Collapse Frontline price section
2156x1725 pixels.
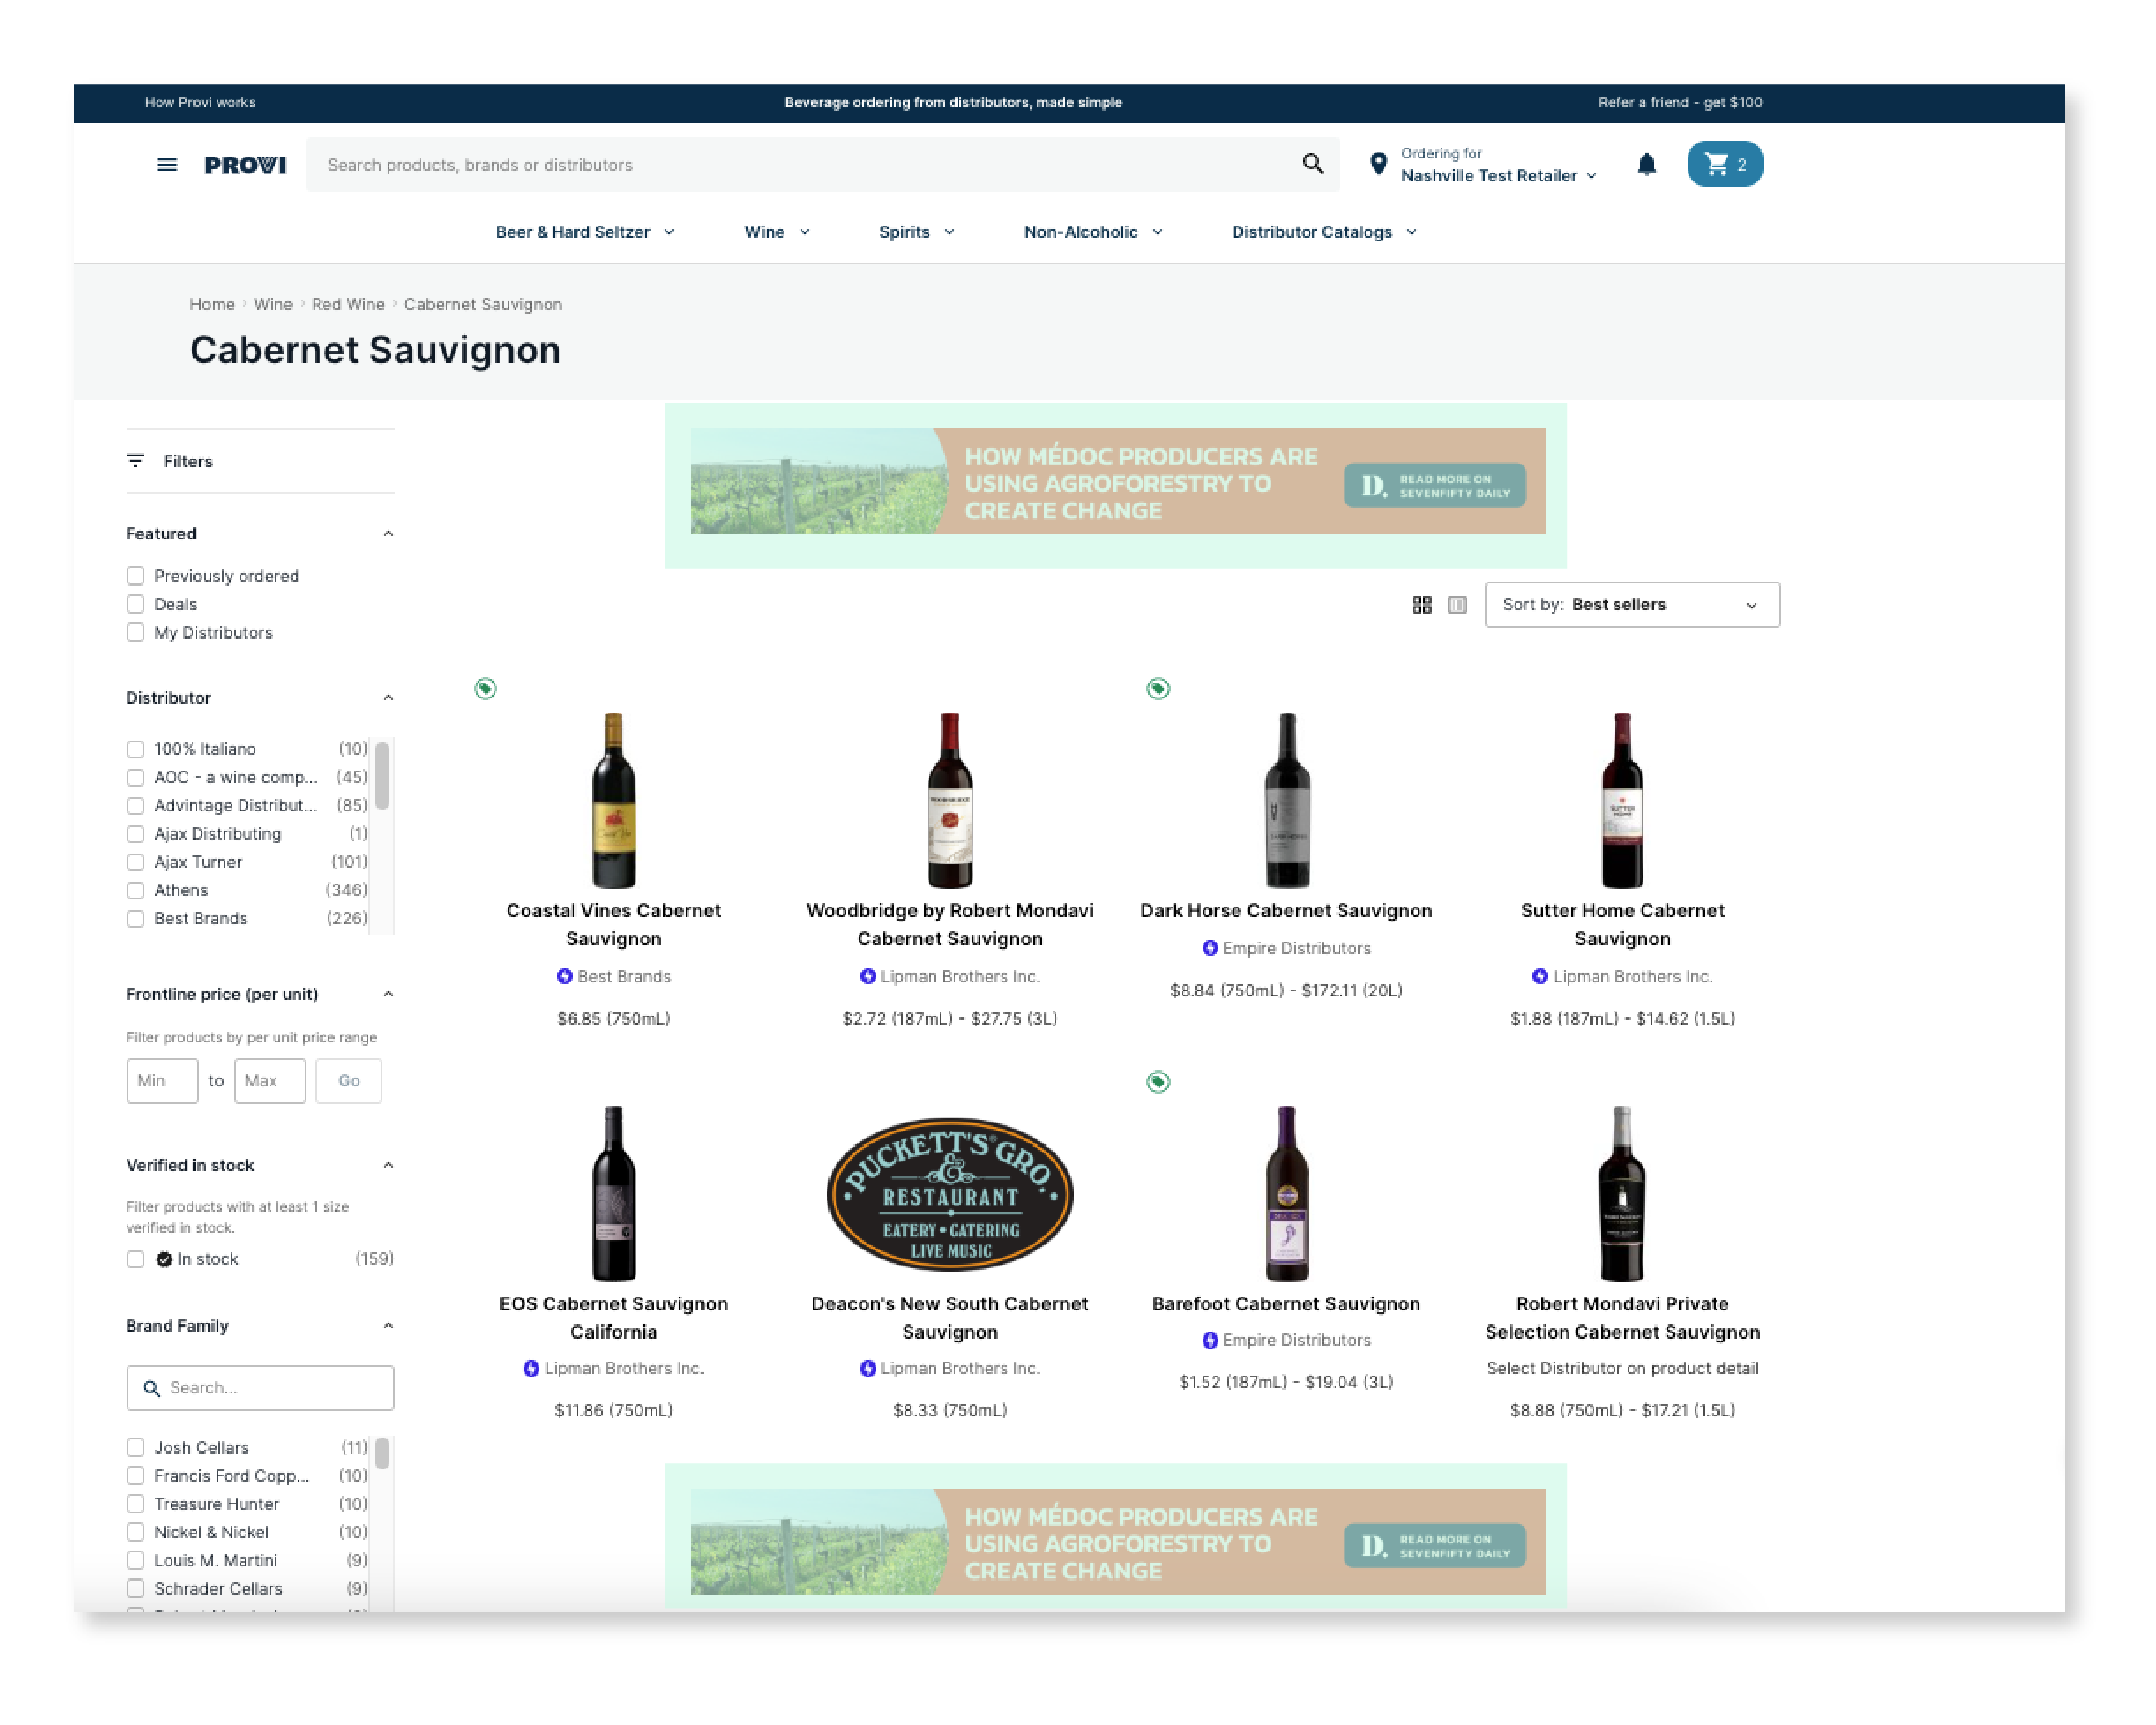(388, 994)
